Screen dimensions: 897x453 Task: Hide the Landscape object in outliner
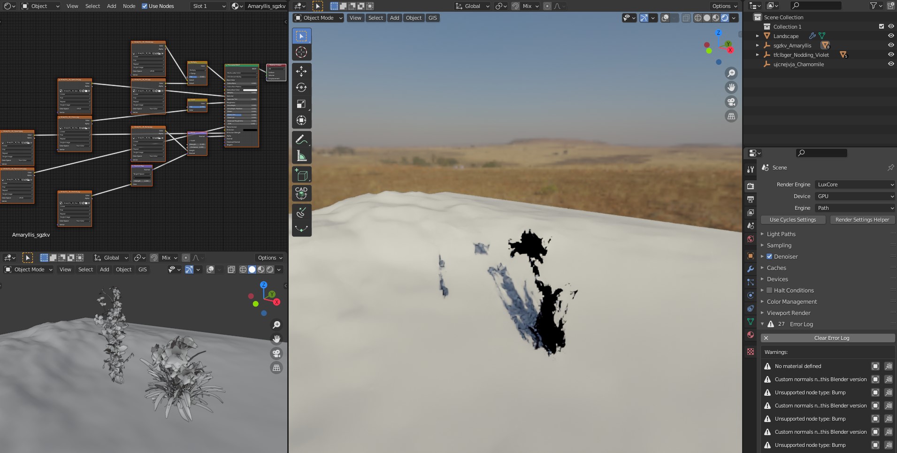coord(890,36)
